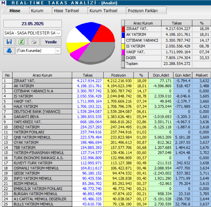Export table with the Excel icon
The height and width of the screenshot is (207, 211).
click(x=22, y=42)
